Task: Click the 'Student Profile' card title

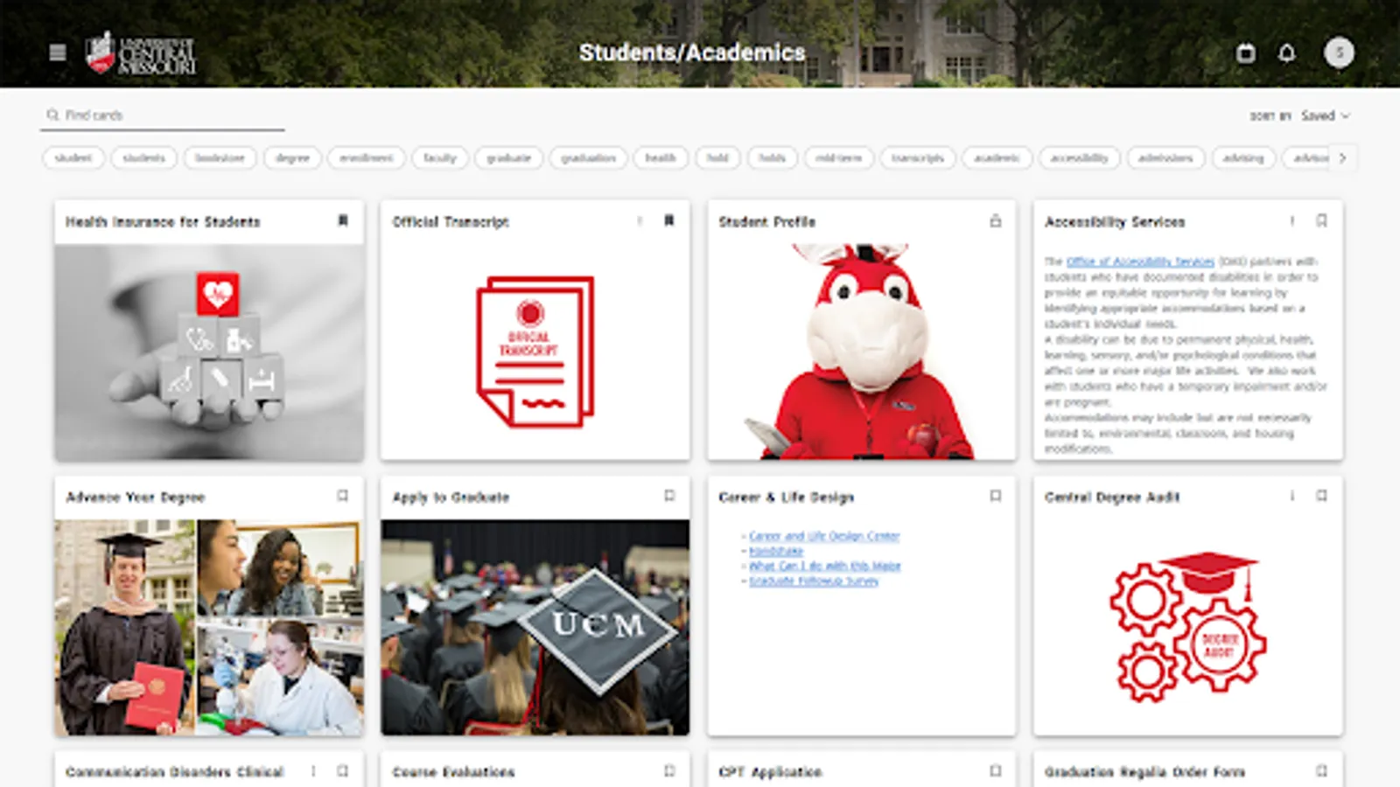Action: click(x=767, y=222)
